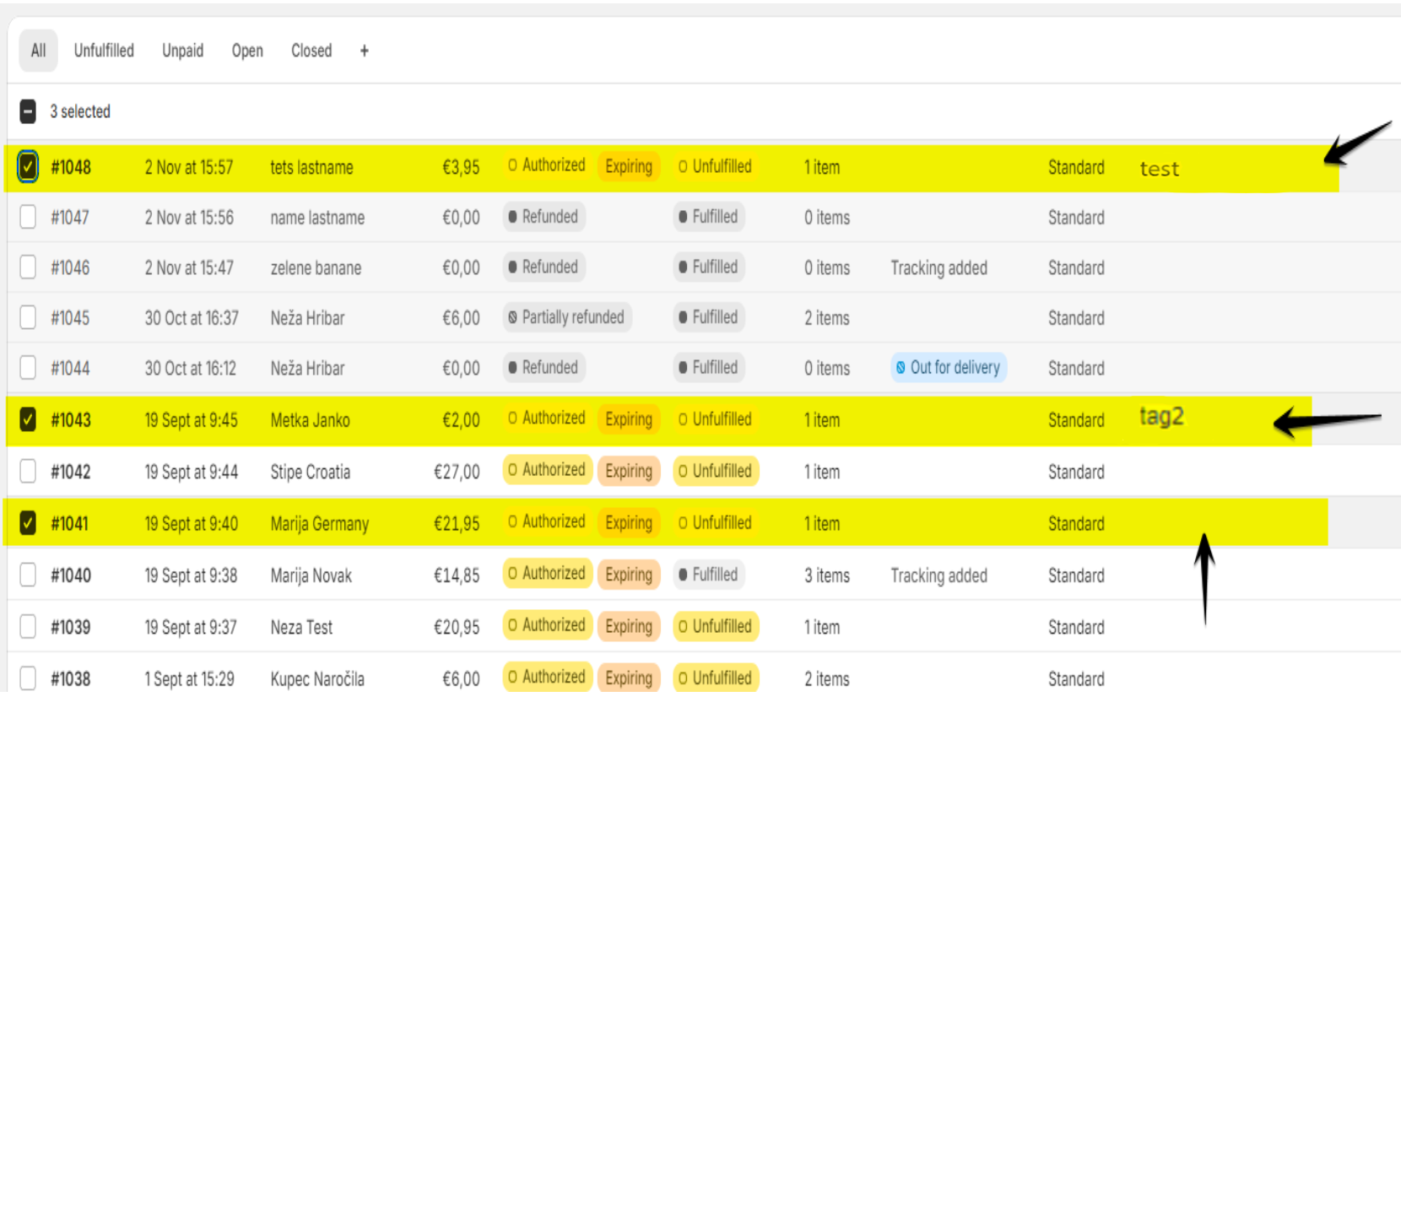This screenshot has width=1401, height=1215.
Task: Click Fulfilled badge on order #1044
Action: [708, 368]
